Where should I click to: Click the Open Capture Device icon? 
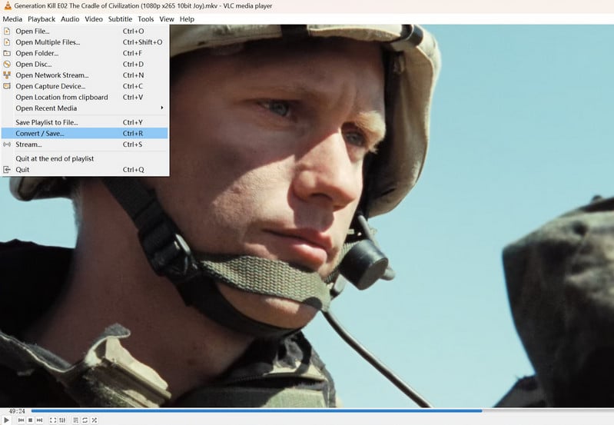coord(7,86)
